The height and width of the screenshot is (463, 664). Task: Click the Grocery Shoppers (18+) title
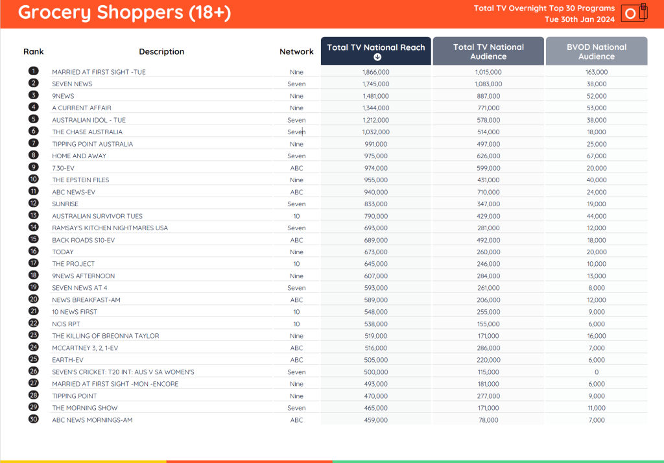[124, 12]
